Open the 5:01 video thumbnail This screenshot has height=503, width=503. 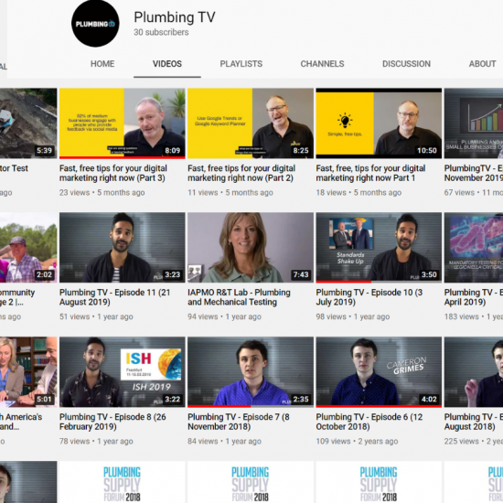[28, 372]
